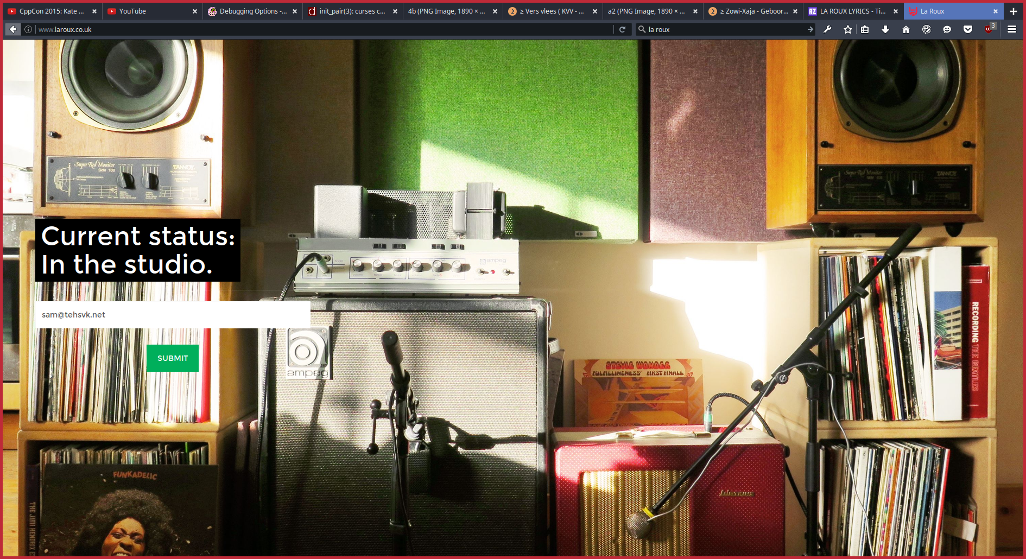This screenshot has width=1026, height=559.
Task: Click the email address input field
Action: (x=173, y=315)
